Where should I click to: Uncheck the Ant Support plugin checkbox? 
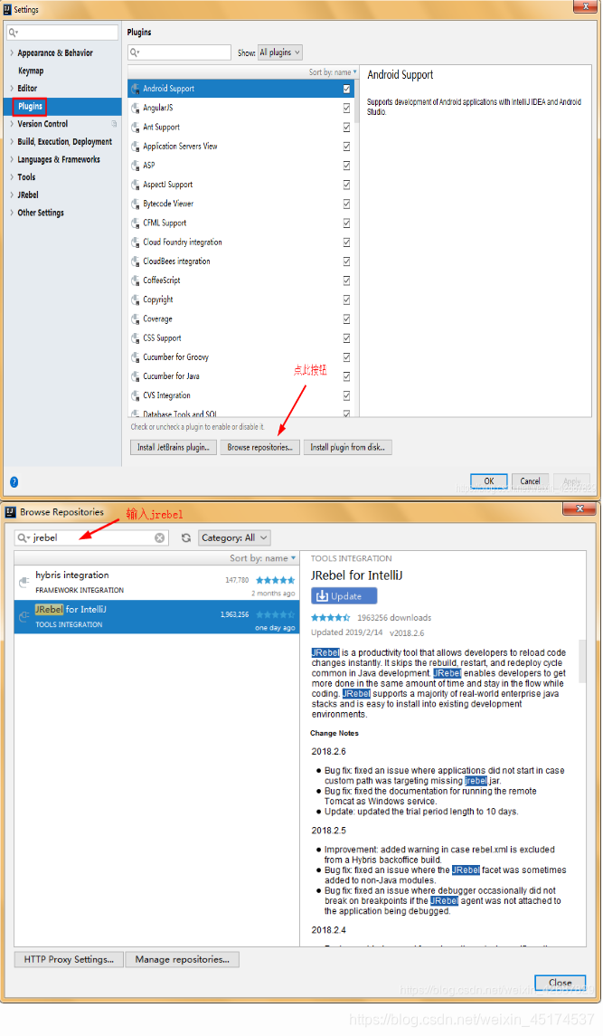(x=347, y=127)
